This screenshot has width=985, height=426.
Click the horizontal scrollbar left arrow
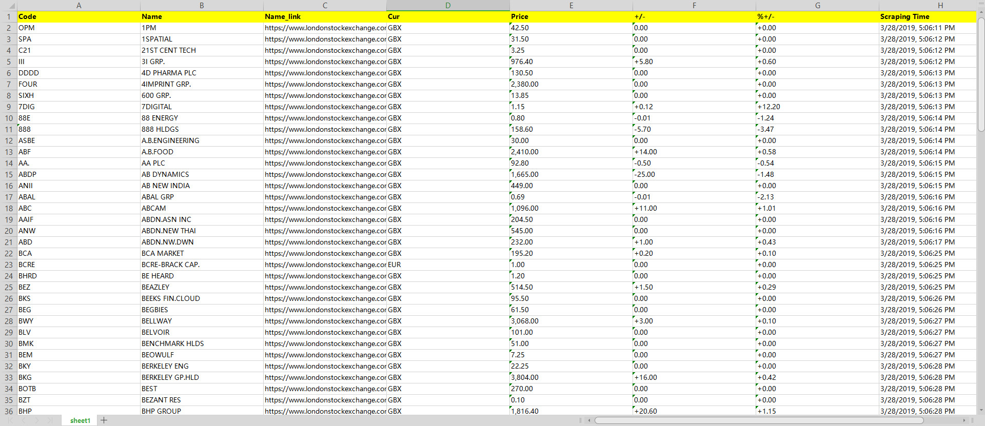pos(589,420)
